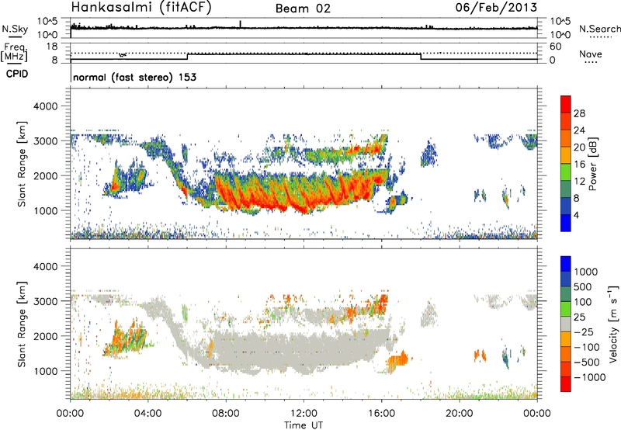Screen dimensions: 621x430
Task: Click the '4000' tick in the velocity panel
Action: click(45, 266)
